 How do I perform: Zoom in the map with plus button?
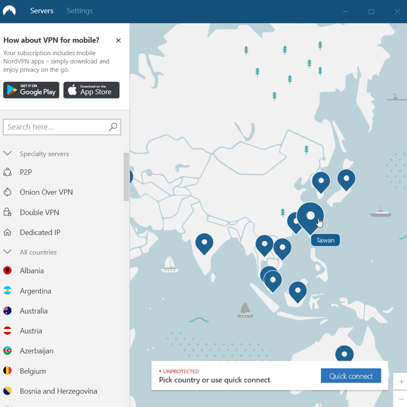401,382
